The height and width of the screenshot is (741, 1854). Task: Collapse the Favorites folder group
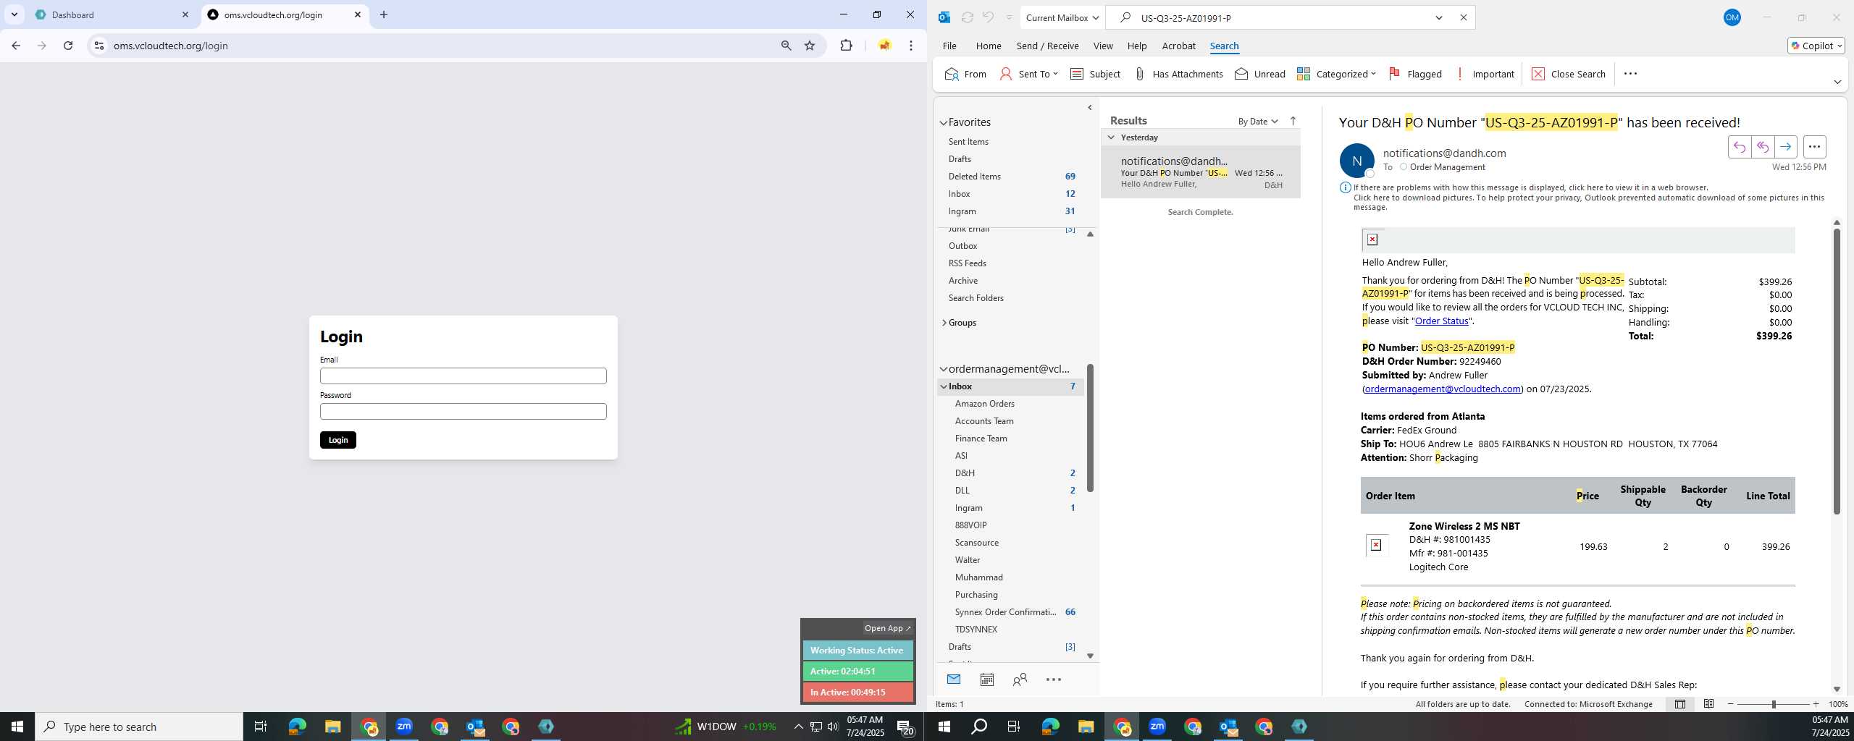pyautogui.click(x=944, y=123)
